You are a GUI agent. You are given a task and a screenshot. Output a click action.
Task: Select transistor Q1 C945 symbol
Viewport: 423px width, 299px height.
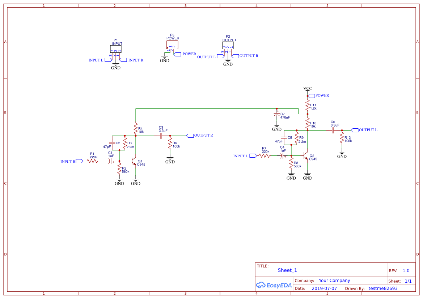[x=134, y=161]
